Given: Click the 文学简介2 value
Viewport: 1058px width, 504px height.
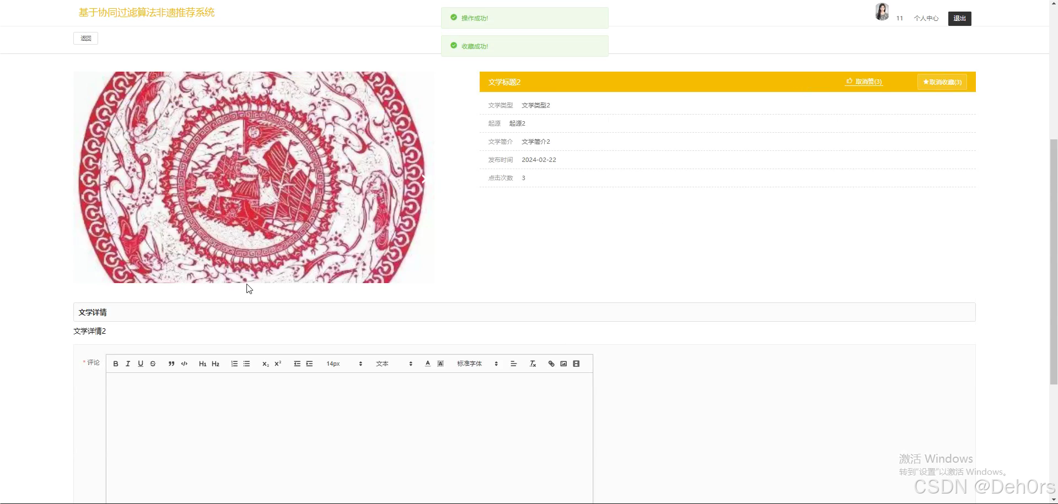Looking at the screenshot, I should (x=536, y=142).
